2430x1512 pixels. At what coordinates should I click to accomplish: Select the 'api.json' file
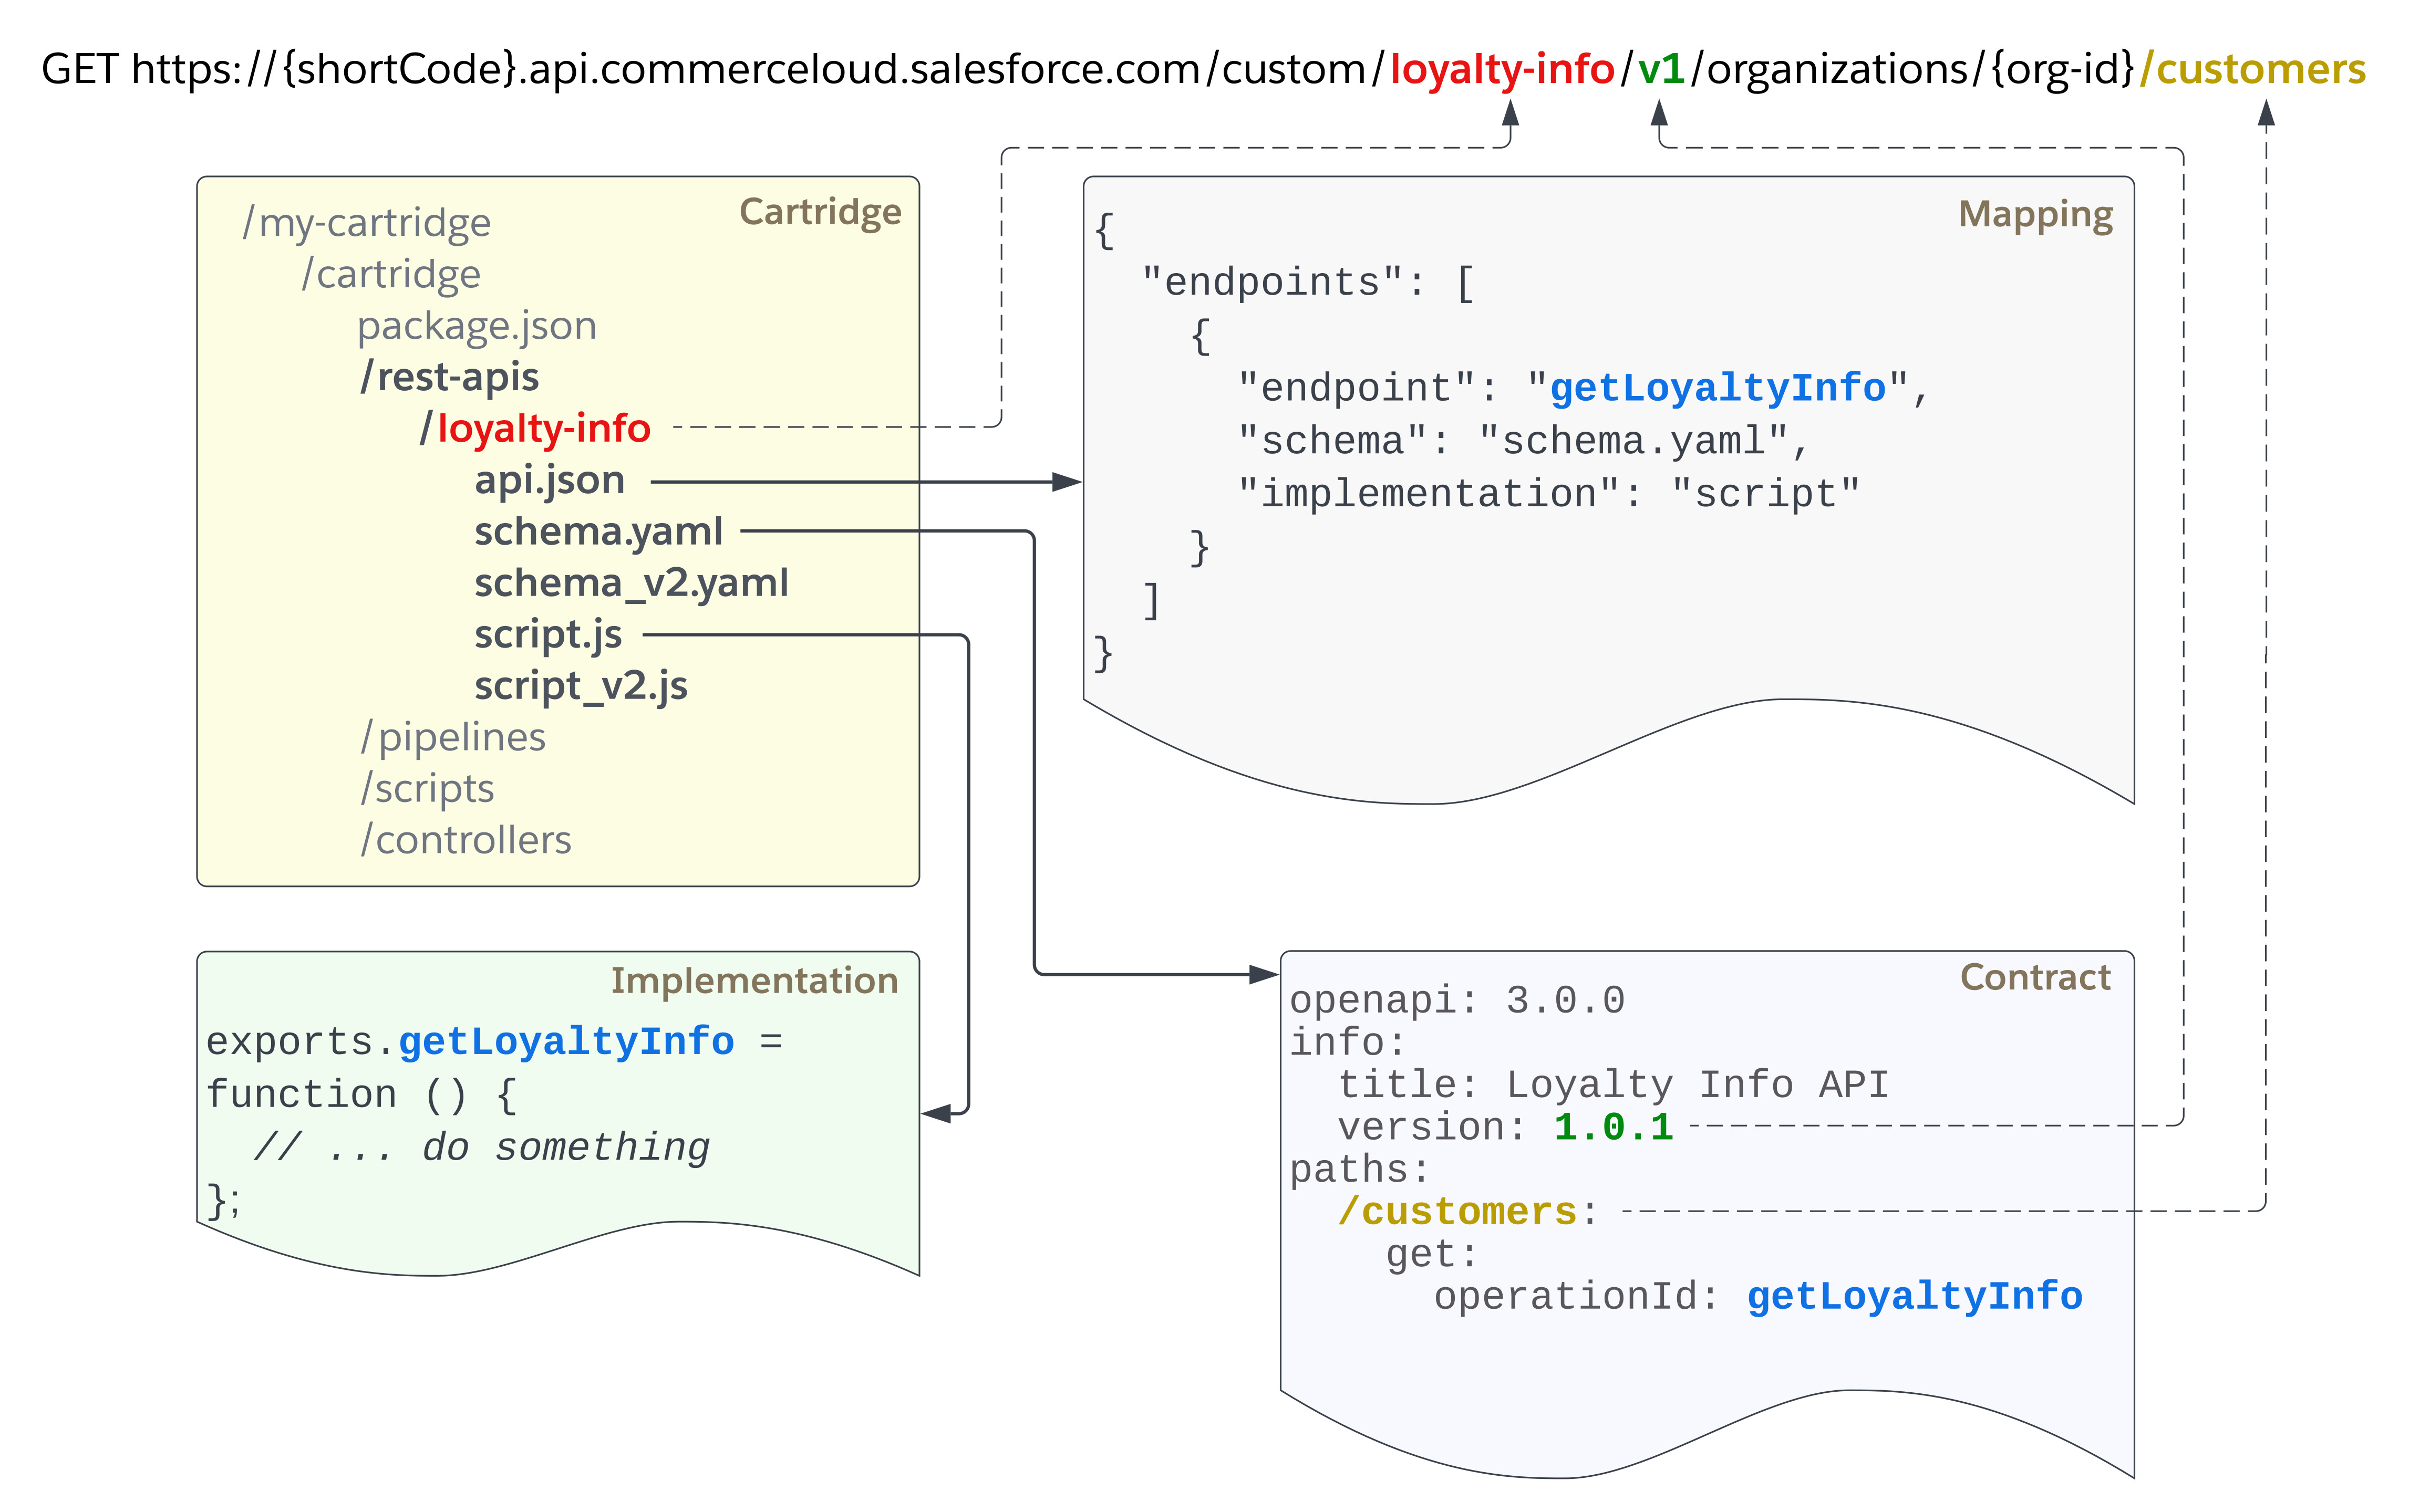coord(549,480)
